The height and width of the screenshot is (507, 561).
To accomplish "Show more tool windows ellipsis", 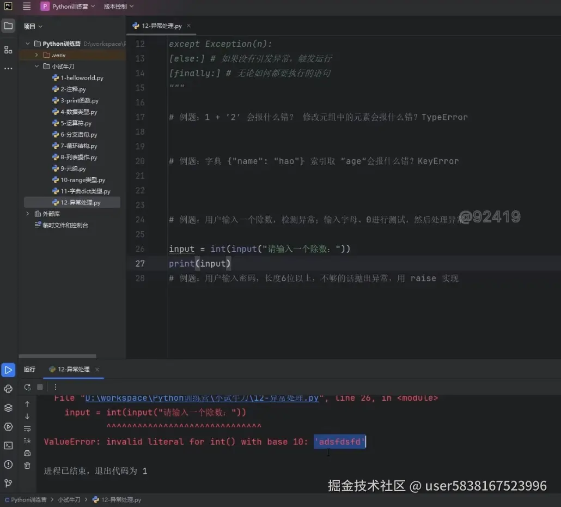I will click(x=8, y=68).
